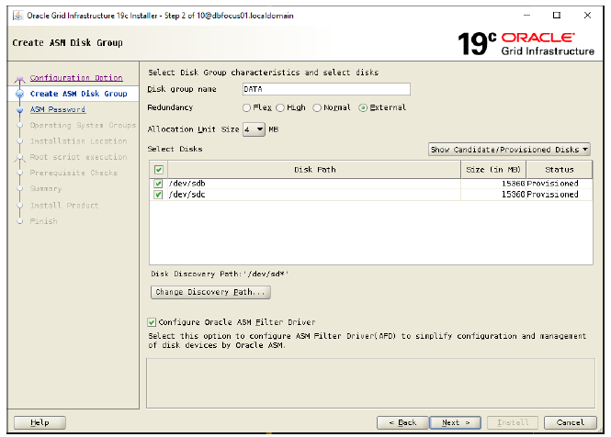Click the Help button
Screen dimensions: 611x437
[40, 422]
